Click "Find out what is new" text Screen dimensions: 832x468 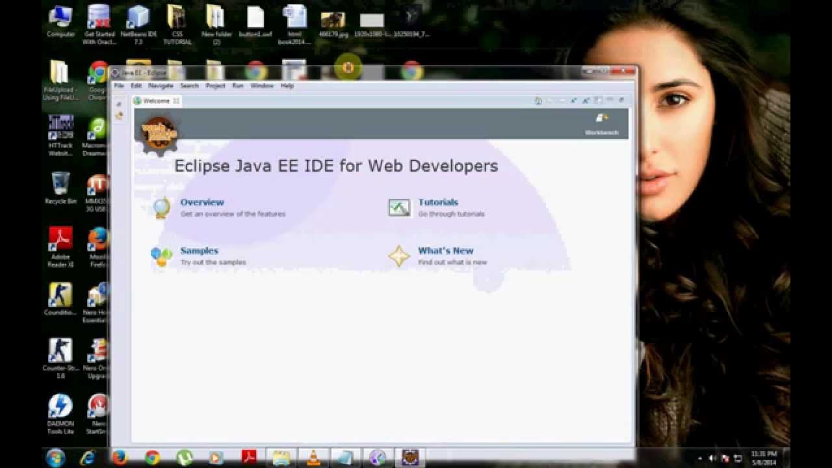[x=452, y=263]
